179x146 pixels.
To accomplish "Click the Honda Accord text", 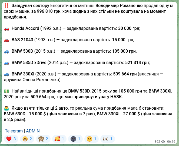I will click(x=25, y=28).
